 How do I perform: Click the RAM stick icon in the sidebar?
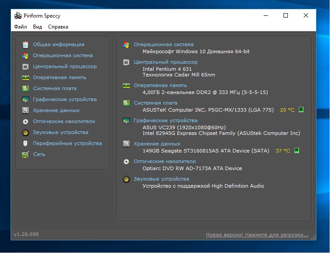[26, 78]
